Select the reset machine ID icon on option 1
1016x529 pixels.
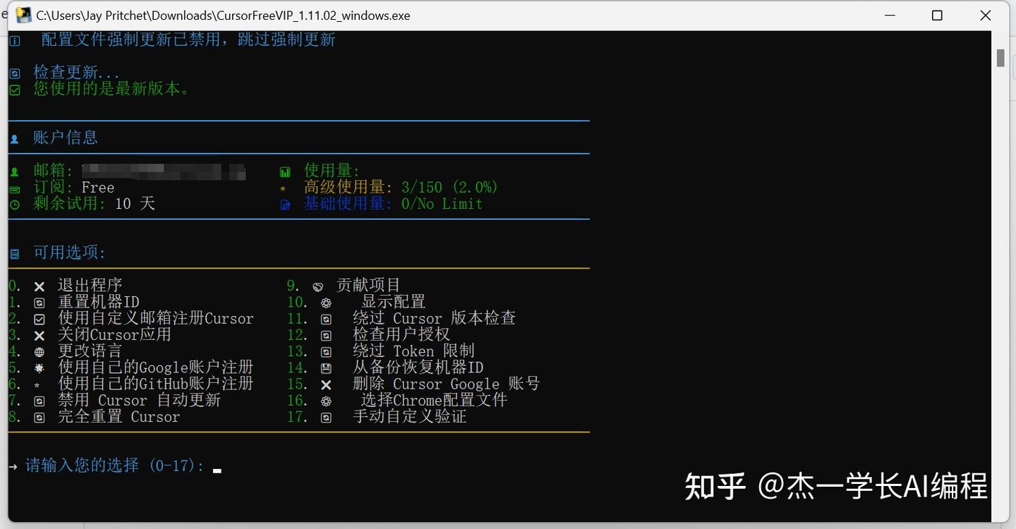(x=39, y=301)
